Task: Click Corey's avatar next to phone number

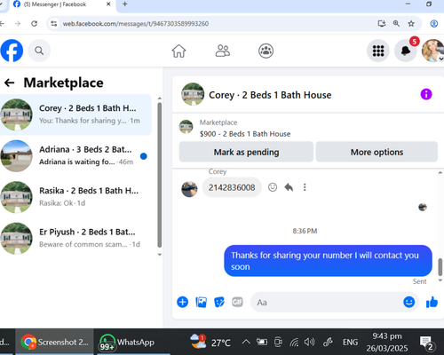Action: click(189, 189)
